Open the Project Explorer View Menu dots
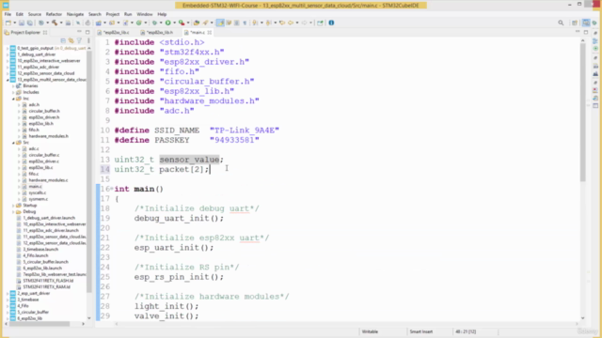This screenshot has width=602, height=338. coord(88,40)
